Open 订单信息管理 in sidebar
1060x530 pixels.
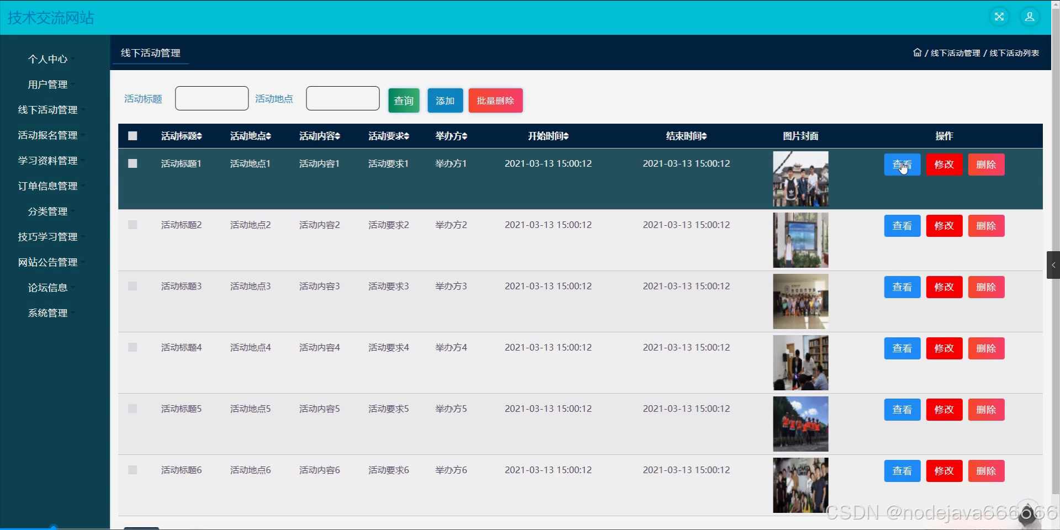48,186
